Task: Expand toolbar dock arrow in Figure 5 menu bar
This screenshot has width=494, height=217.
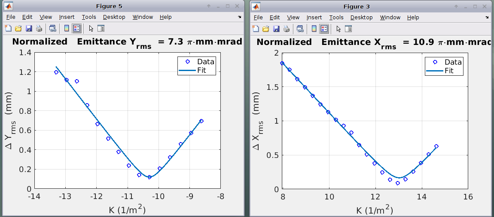Action: coord(240,17)
